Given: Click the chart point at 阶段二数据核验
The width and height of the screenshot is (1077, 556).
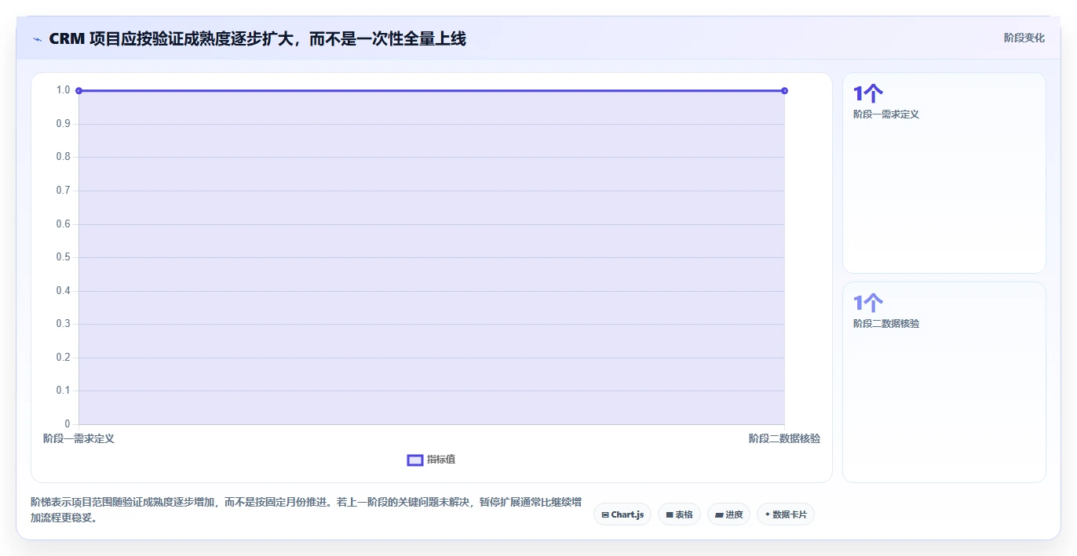Looking at the screenshot, I should [784, 91].
